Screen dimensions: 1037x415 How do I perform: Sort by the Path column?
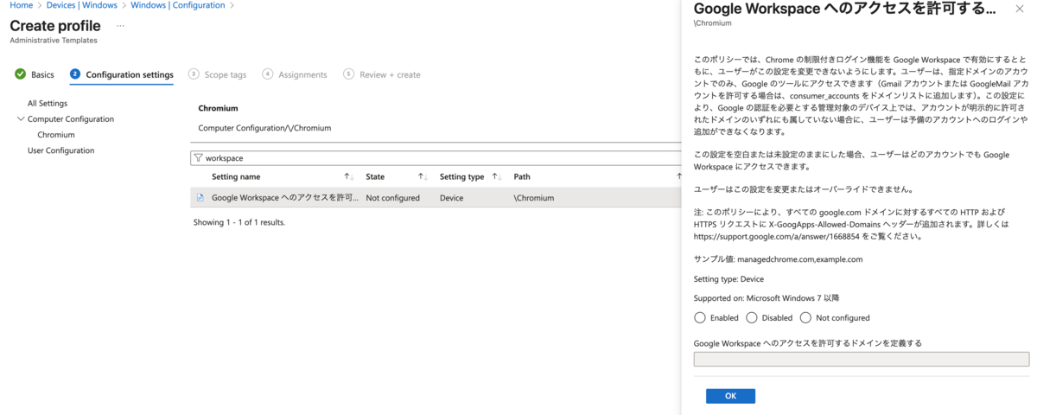click(x=522, y=176)
